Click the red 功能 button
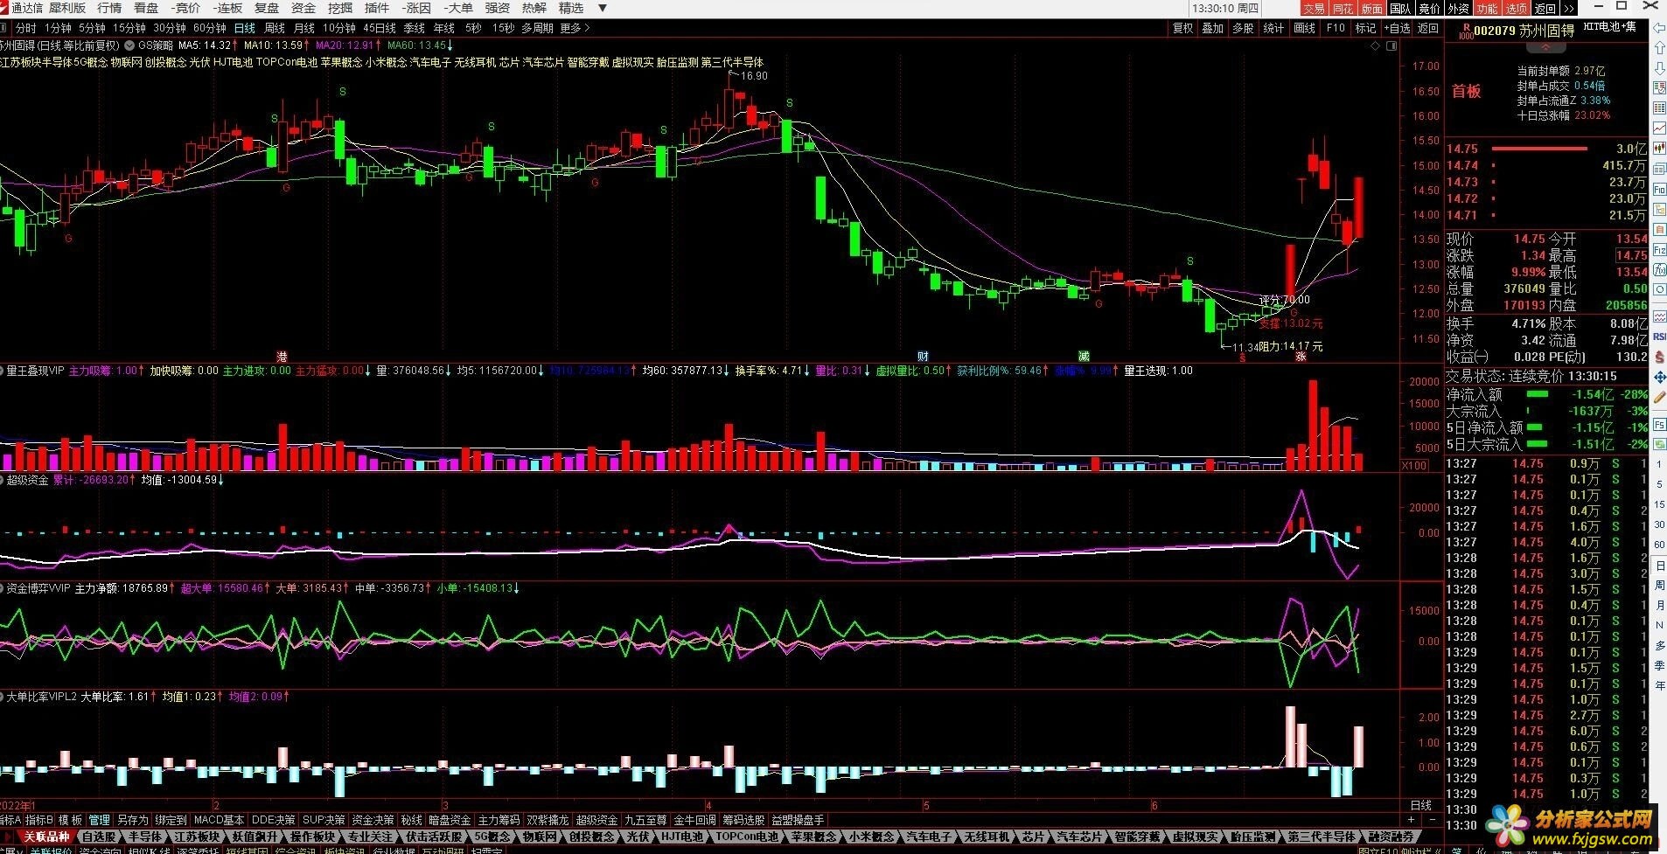This screenshot has width=1667, height=854. 1487,8
